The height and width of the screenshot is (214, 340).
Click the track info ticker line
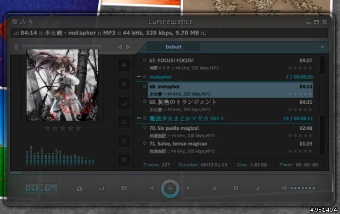pyautogui.click(x=169, y=33)
